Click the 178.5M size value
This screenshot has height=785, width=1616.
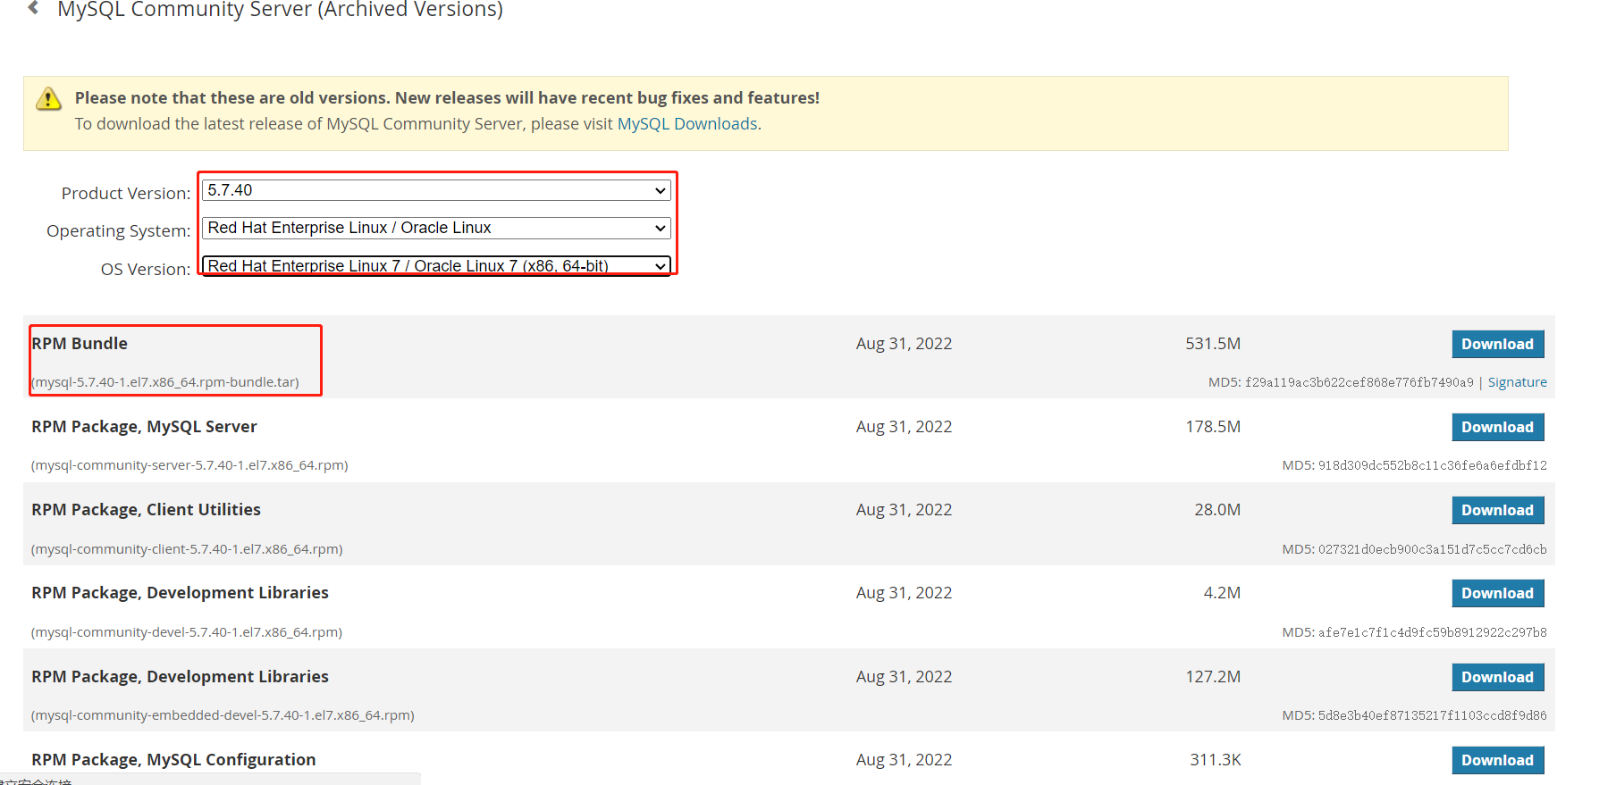pos(1213,427)
